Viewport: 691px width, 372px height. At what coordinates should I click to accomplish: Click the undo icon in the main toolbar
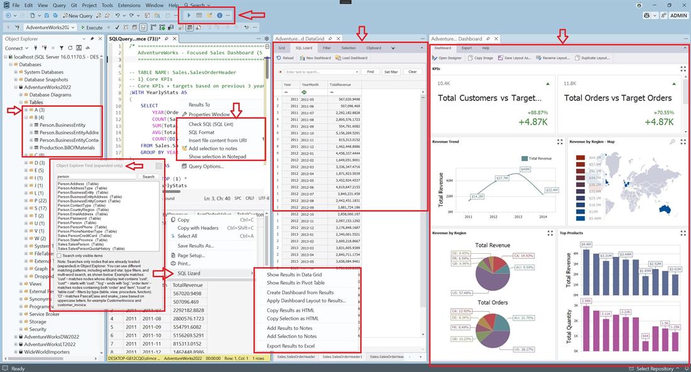[117, 16]
